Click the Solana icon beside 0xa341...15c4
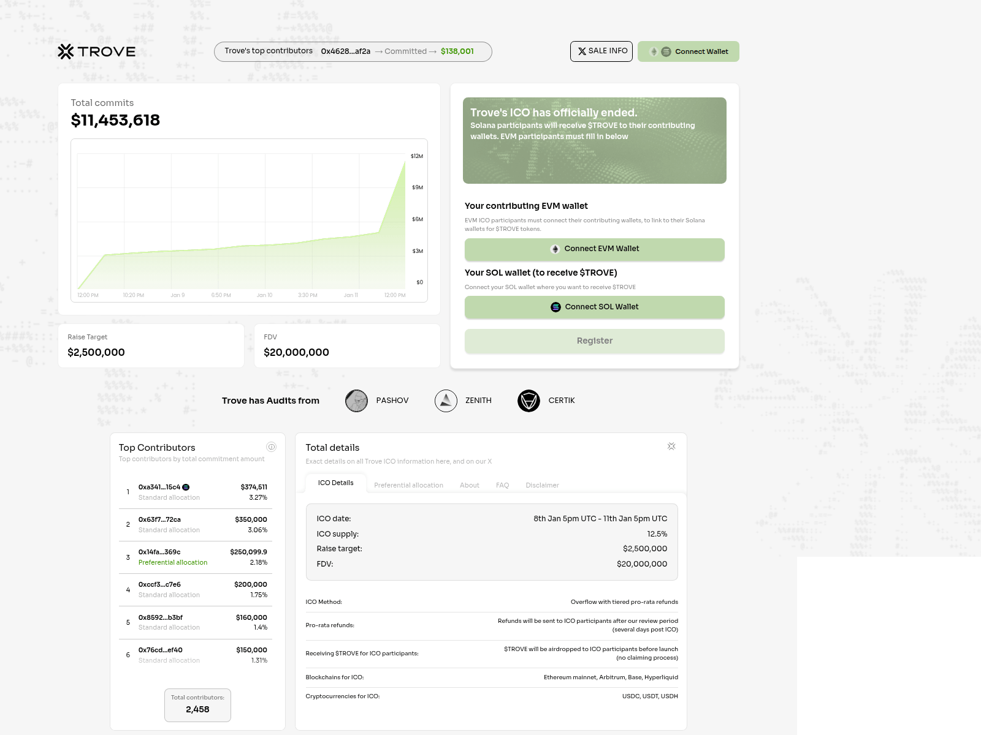The height and width of the screenshot is (735, 981). 186,487
